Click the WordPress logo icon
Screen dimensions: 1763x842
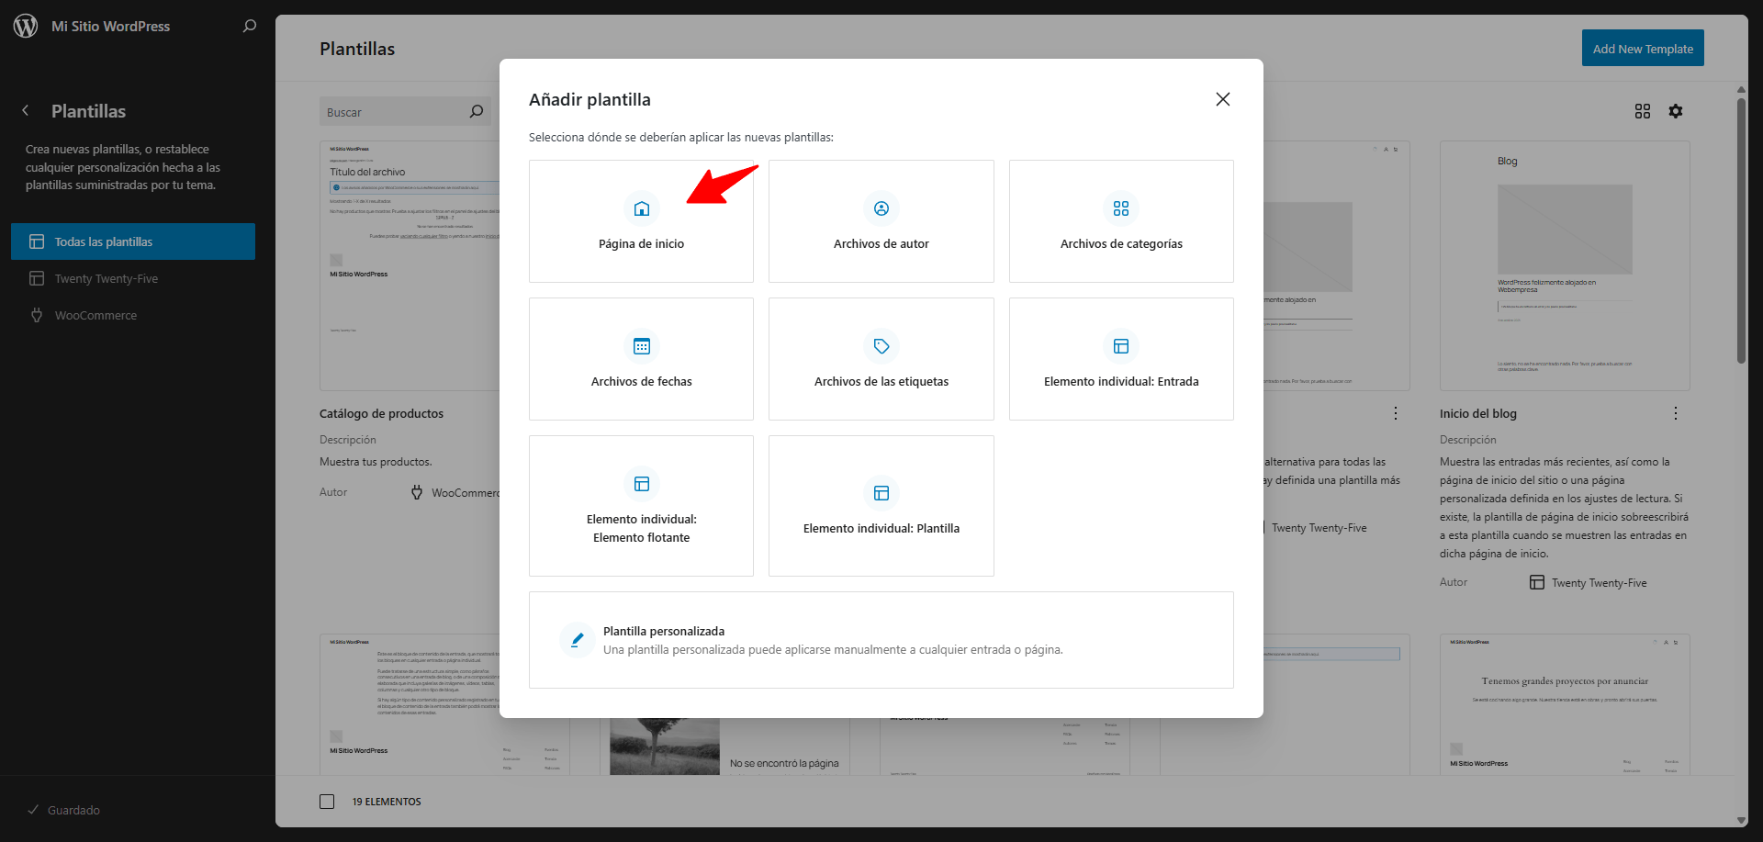[x=26, y=26]
